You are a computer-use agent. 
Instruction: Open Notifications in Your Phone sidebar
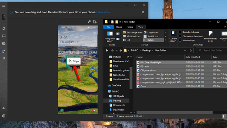tap(4, 28)
